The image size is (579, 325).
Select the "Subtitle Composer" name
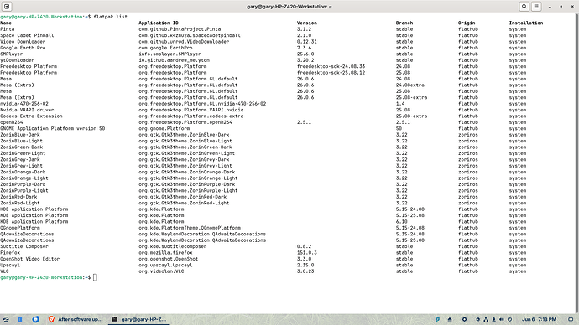[24, 246]
